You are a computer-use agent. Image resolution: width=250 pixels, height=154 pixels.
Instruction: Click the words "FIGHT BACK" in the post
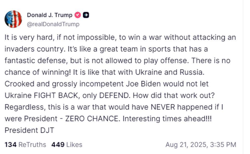click(x=56, y=95)
